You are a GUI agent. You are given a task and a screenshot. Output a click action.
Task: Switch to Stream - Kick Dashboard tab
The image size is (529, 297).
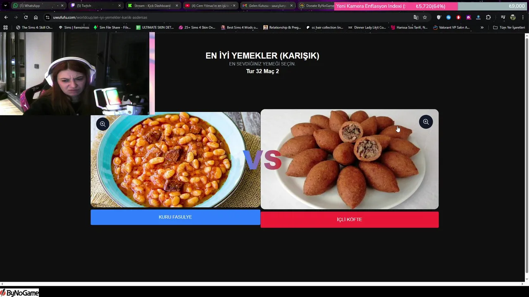pos(153,6)
